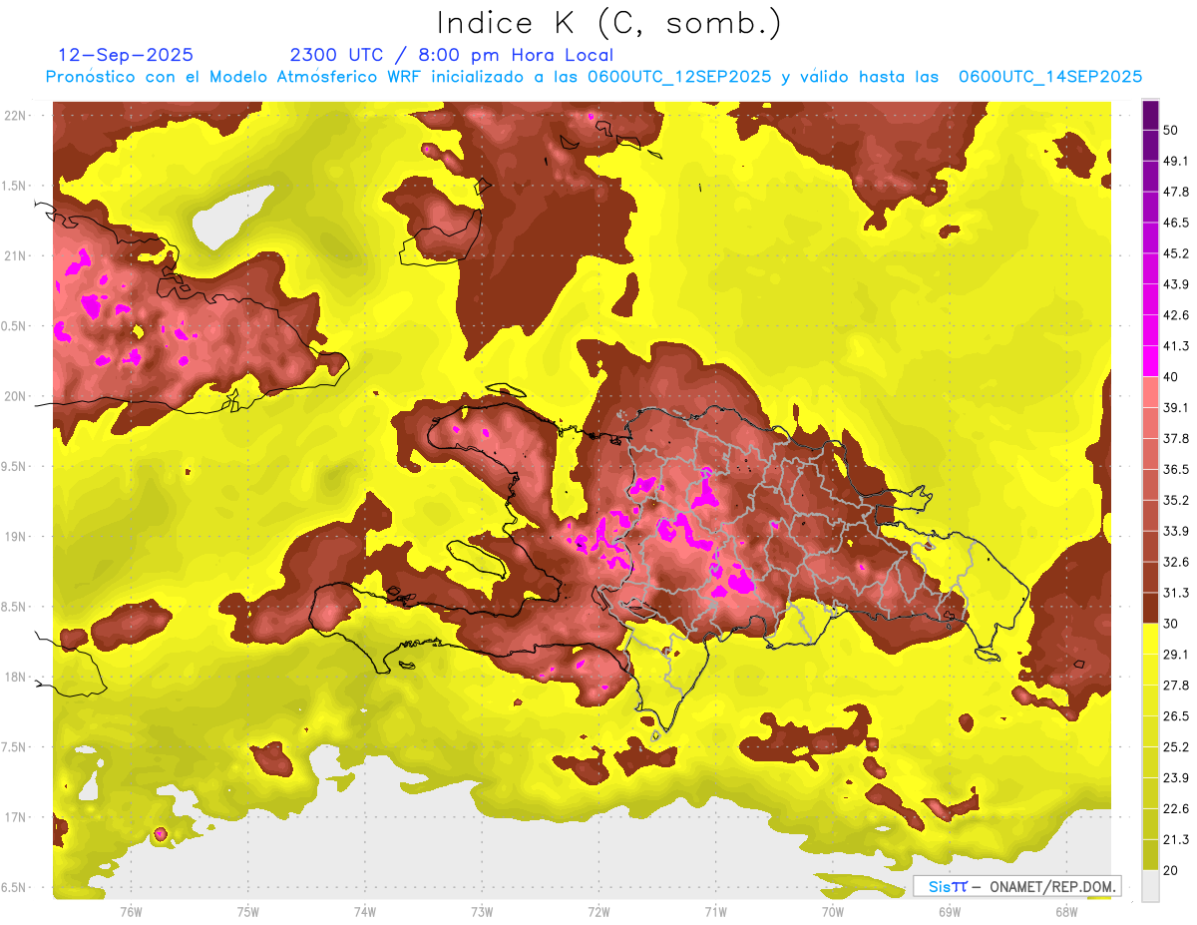
Task: Click the 17N latitude axis label
Action: coord(15,817)
